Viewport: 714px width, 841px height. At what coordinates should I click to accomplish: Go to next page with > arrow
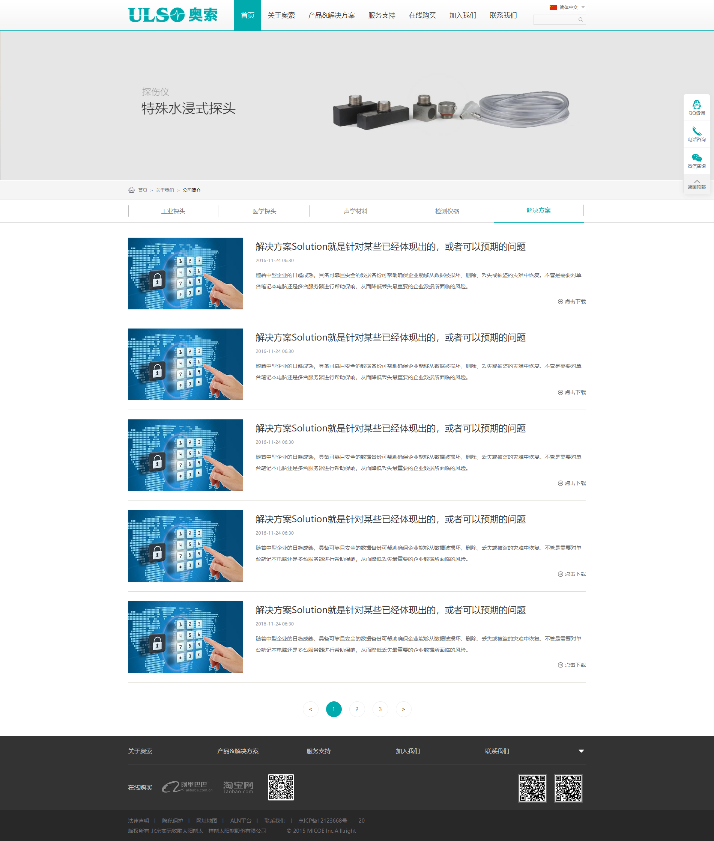point(403,709)
